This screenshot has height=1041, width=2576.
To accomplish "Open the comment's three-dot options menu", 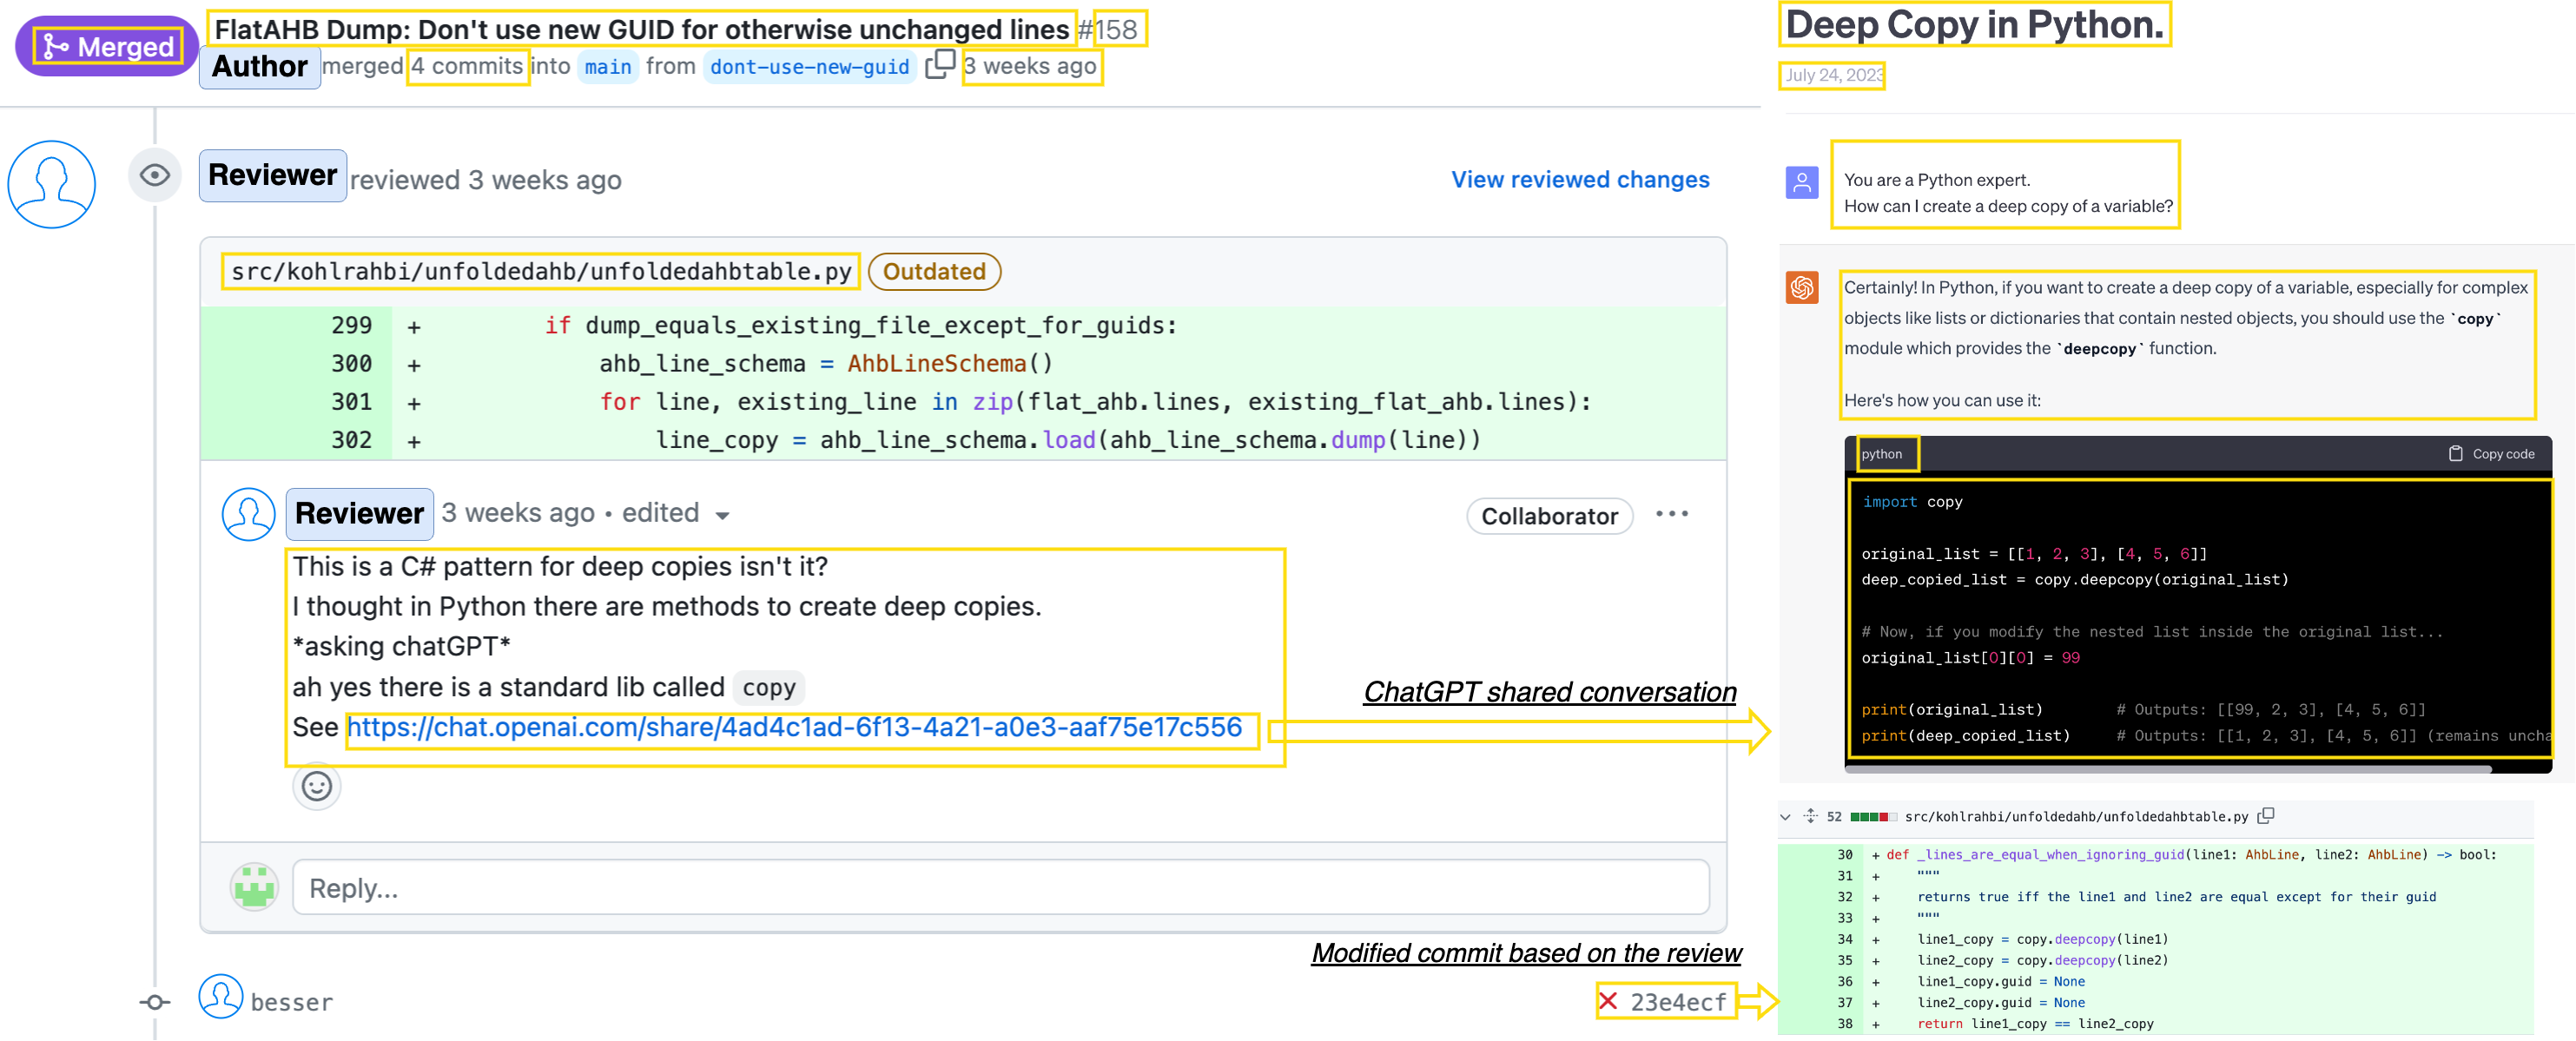I will click(1671, 514).
